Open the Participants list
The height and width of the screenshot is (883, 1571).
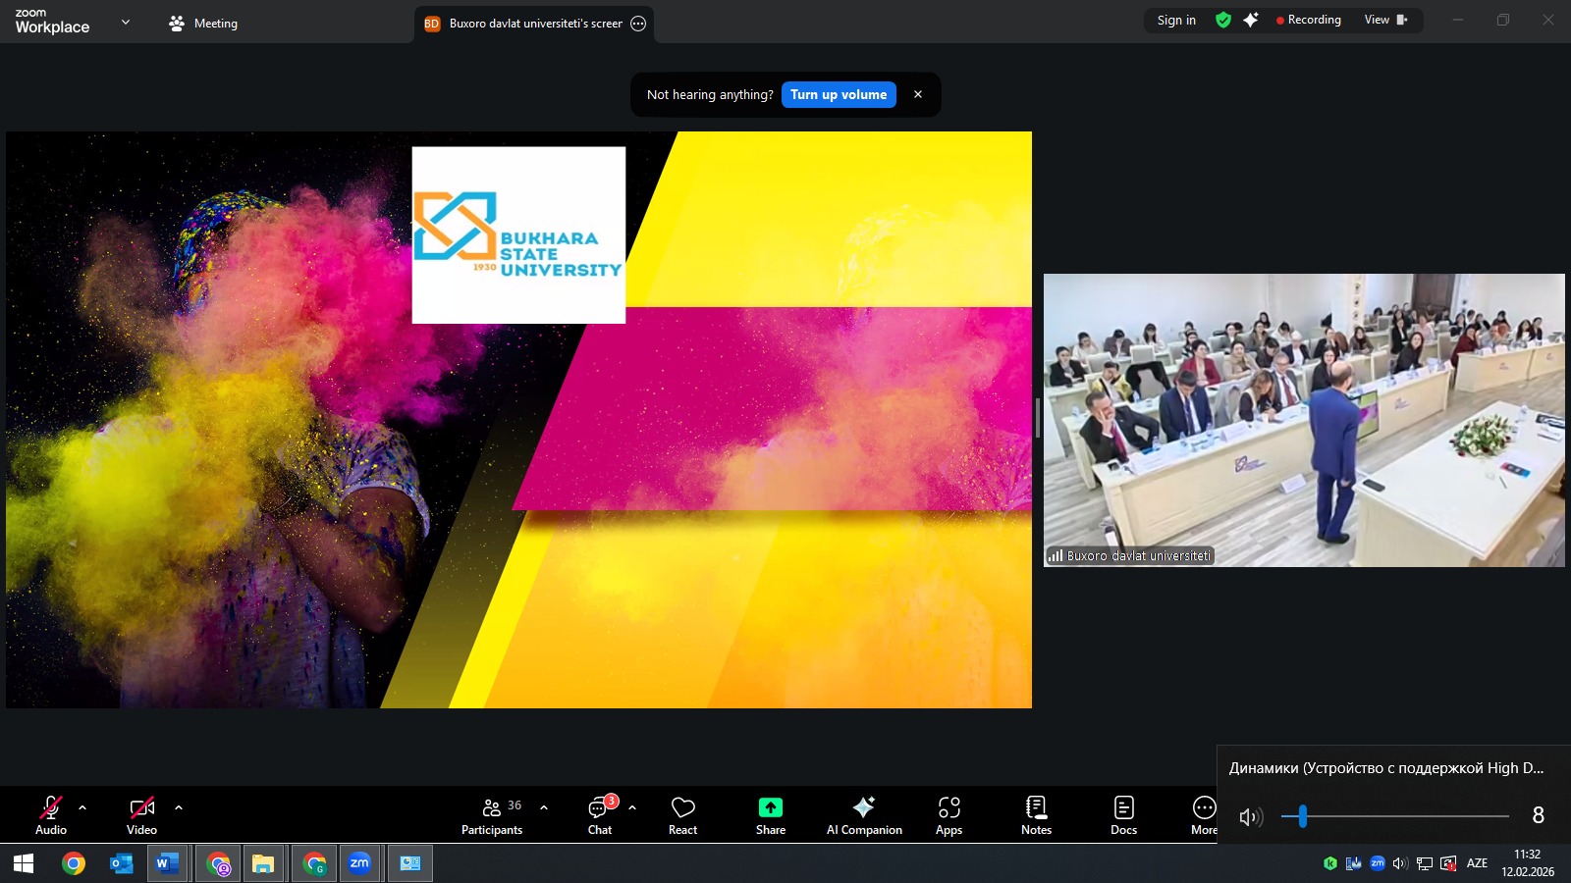tap(492, 814)
